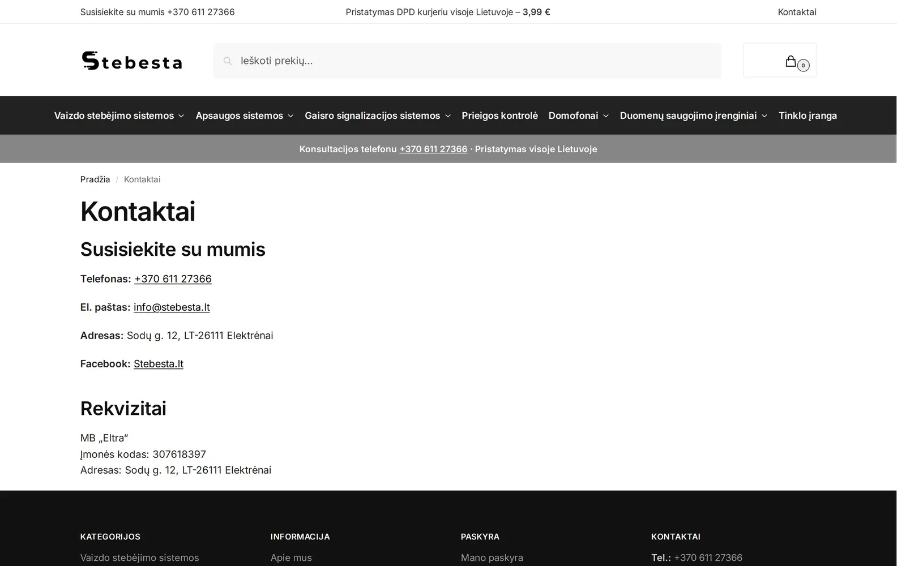
Task: Expand Gaisro signalizacijos sistemos chevron
Action: point(448,116)
